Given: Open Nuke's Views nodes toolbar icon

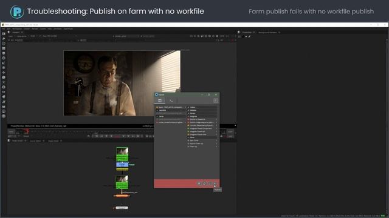Looking at the screenshot, I should (4, 92).
